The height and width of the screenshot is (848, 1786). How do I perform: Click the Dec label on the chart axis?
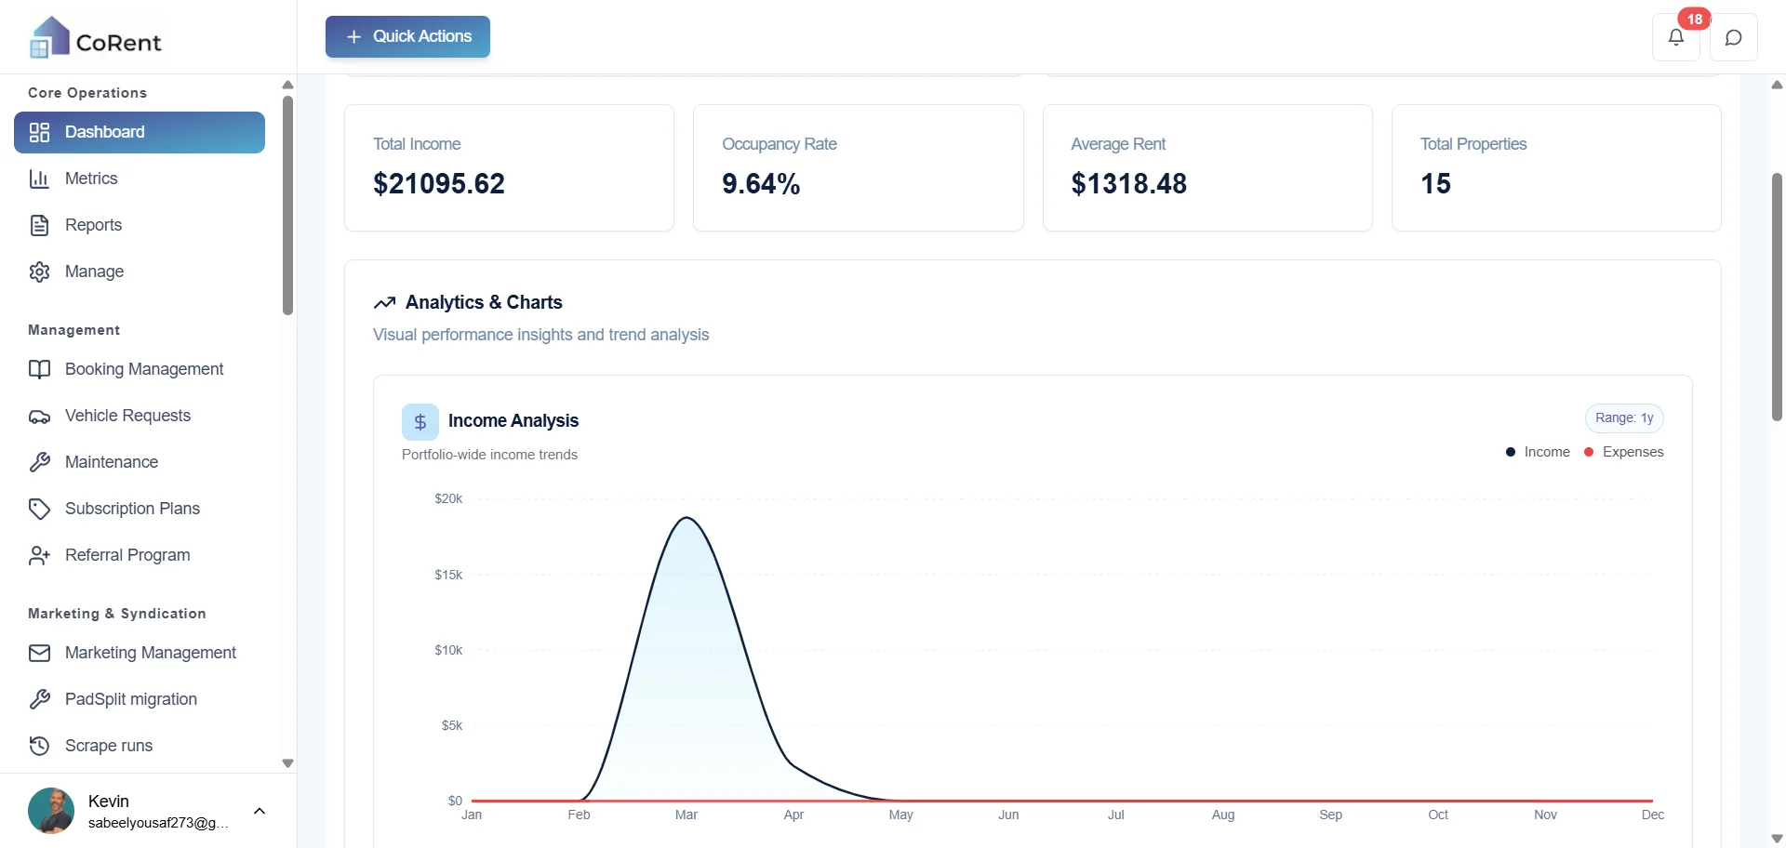(x=1653, y=815)
